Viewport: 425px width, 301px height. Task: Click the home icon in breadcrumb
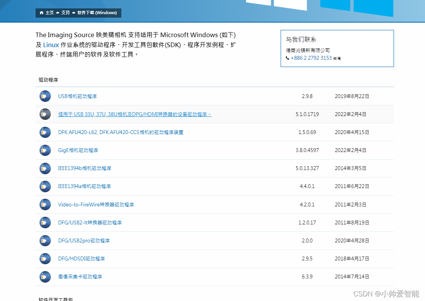click(41, 13)
